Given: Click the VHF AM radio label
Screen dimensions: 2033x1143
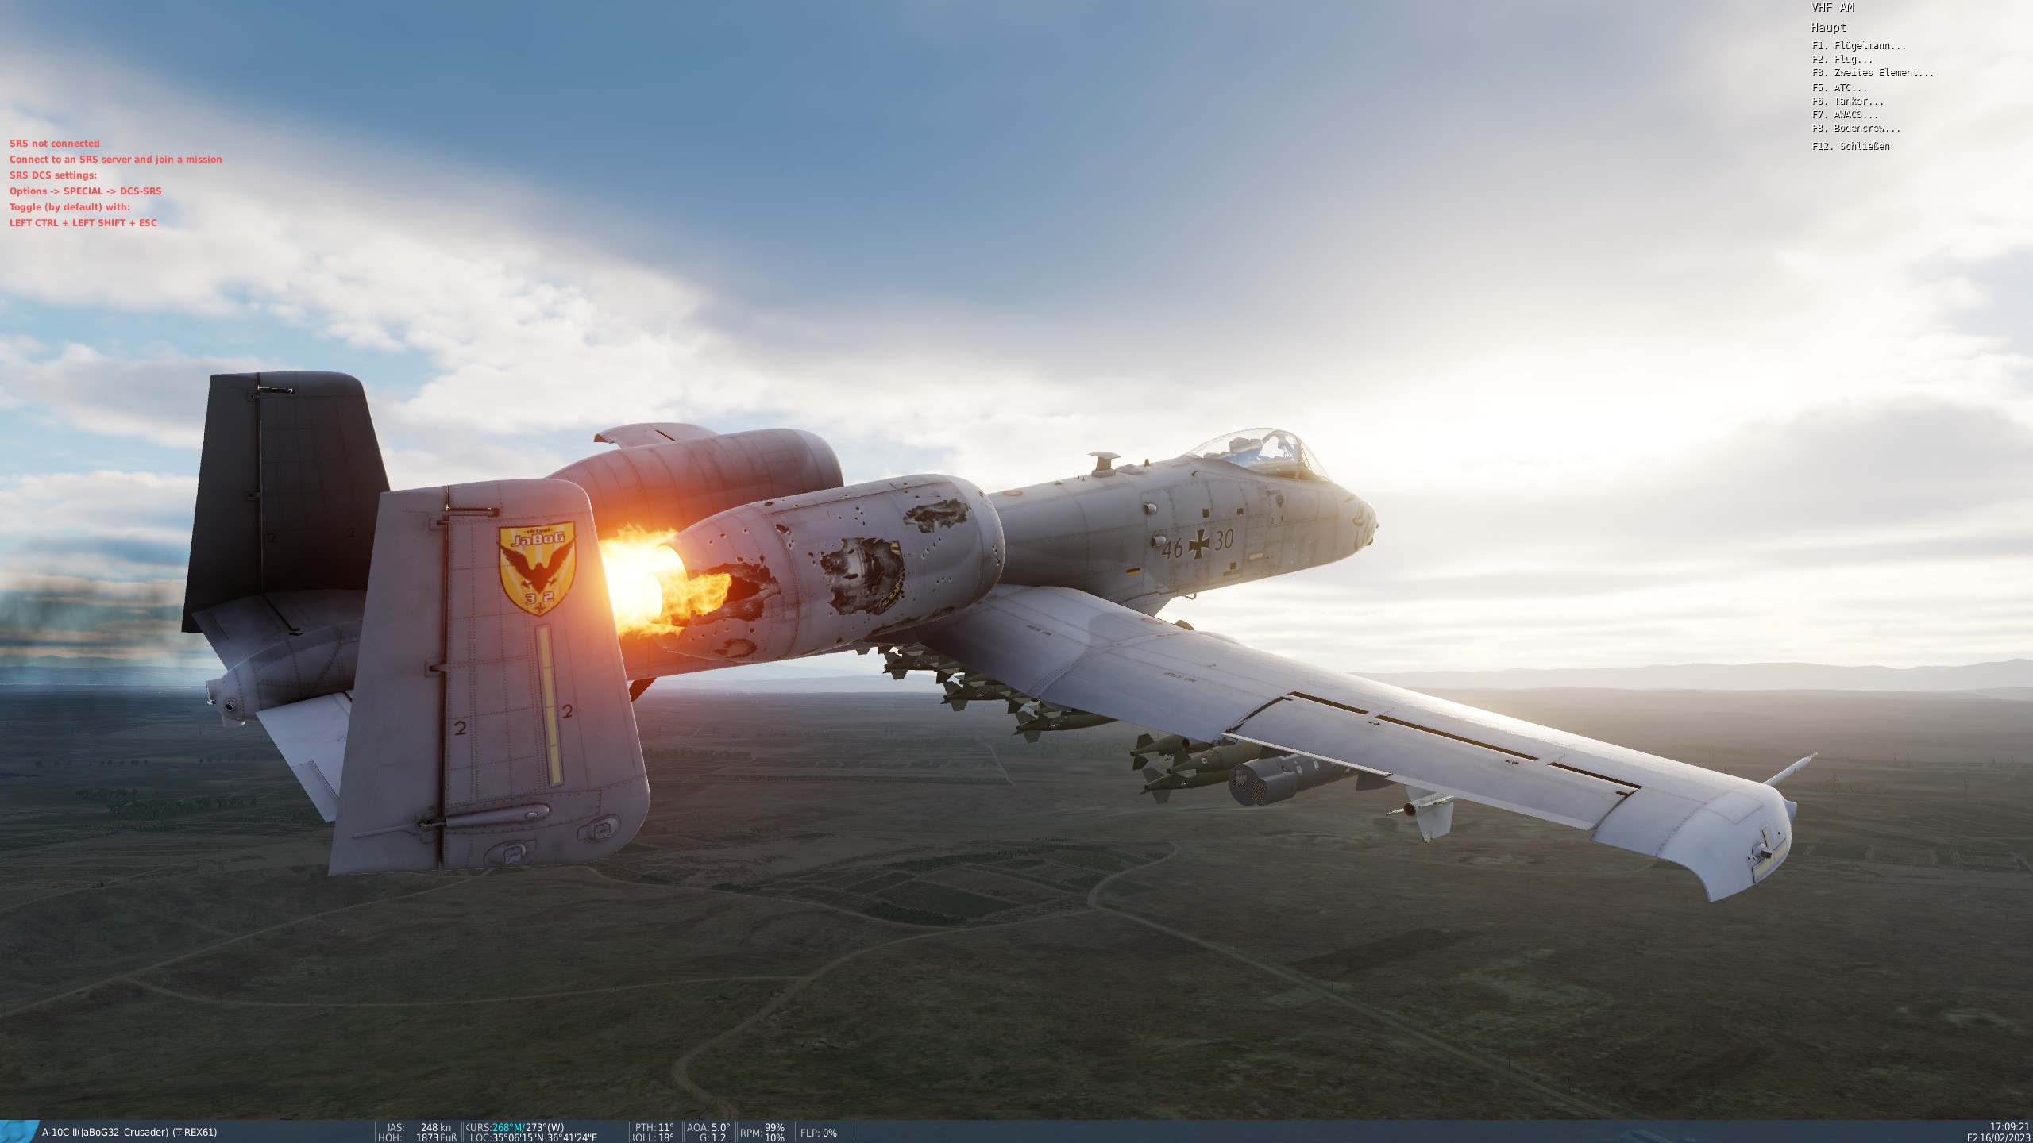Looking at the screenshot, I should (1832, 8).
